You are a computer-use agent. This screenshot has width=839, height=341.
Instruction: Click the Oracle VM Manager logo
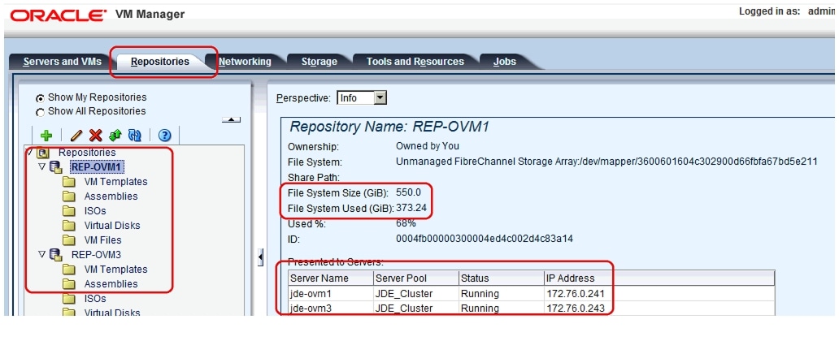pos(98,15)
